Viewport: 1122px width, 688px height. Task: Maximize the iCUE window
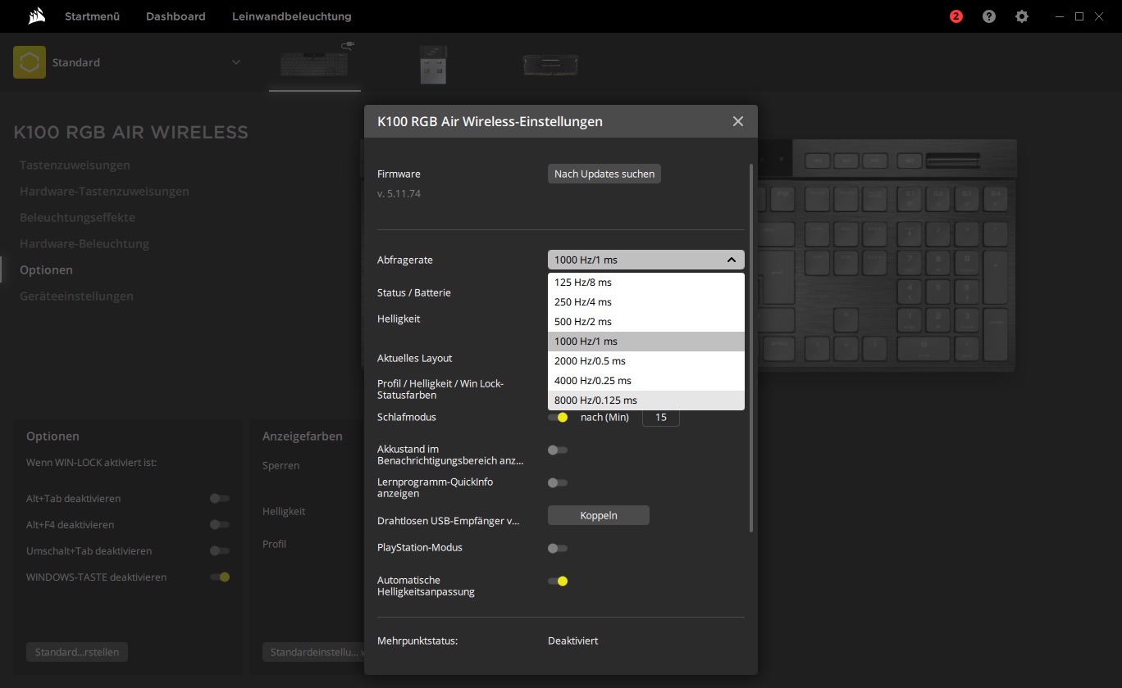click(1079, 16)
